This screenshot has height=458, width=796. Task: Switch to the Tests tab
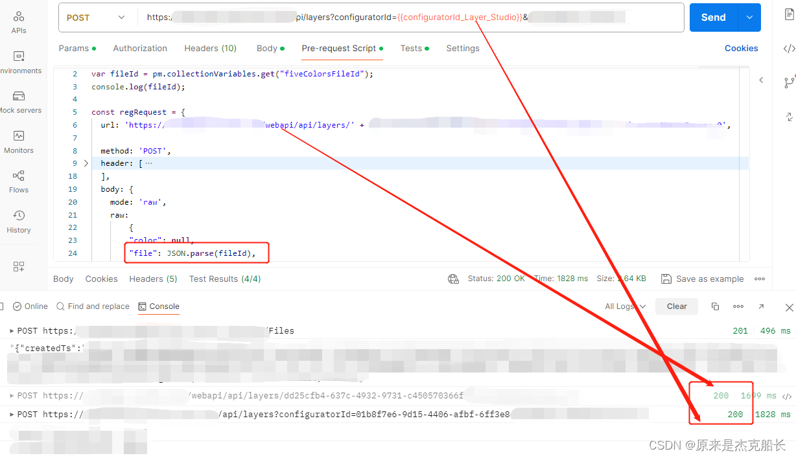coord(411,48)
